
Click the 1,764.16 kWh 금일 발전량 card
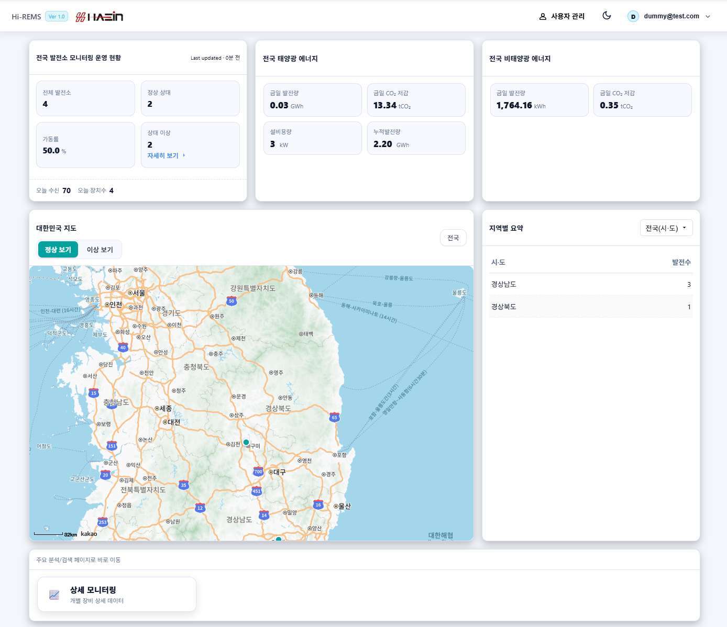(539, 100)
